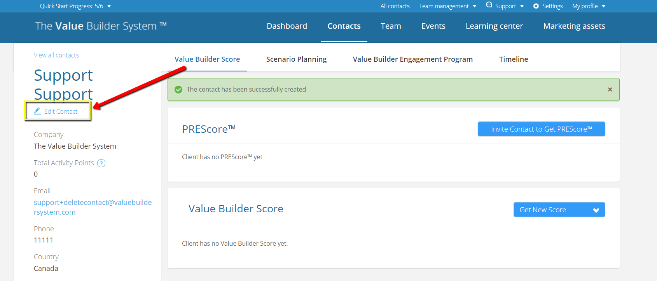This screenshot has width=657, height=281.
Task: Click the Edit Contact pencil icon
Action: click(37, 111)
